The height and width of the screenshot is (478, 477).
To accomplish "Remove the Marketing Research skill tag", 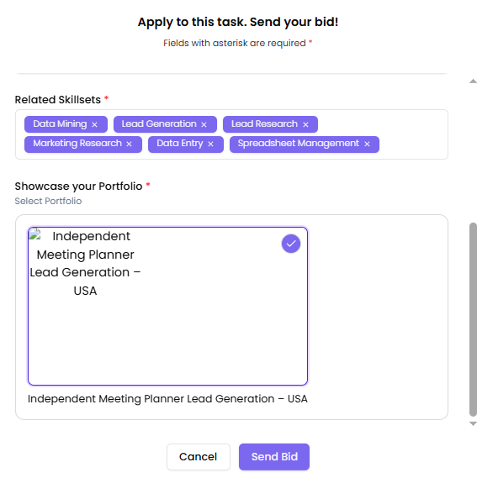I will pos(129,144).
